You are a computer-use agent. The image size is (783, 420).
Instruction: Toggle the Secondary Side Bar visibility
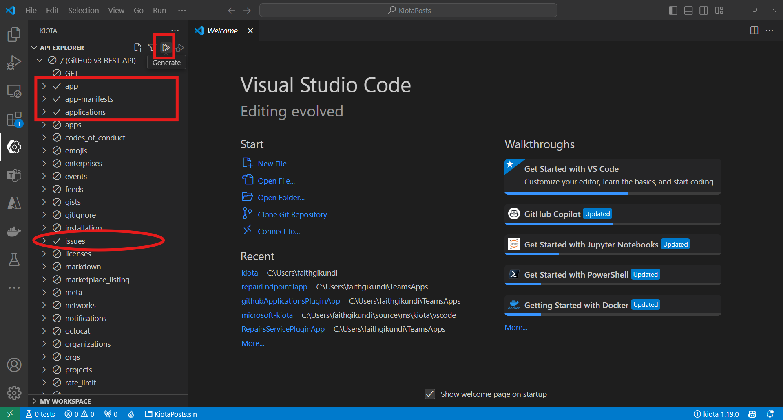pos(703,10)
